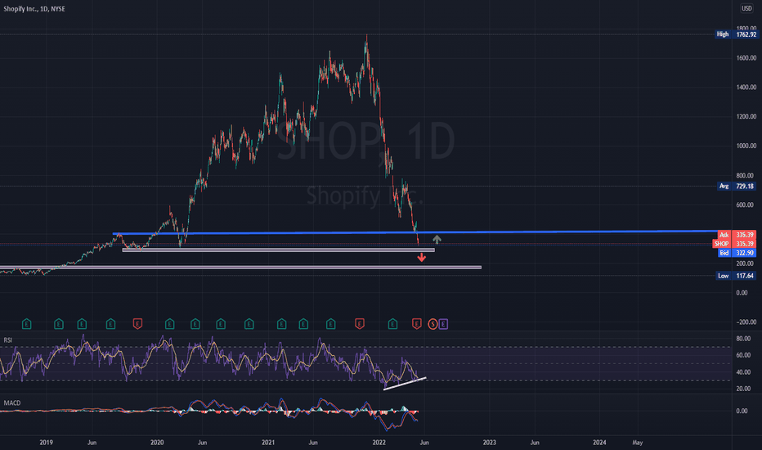This screenshot has width=762, height=450.
Task: Open the earliest green earnings marker before 2019
Action: coord(27,324)
